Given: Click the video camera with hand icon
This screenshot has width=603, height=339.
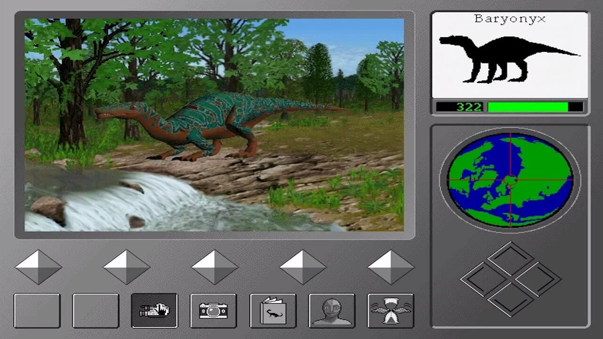Looking at the screenshot, I should 155,311.
